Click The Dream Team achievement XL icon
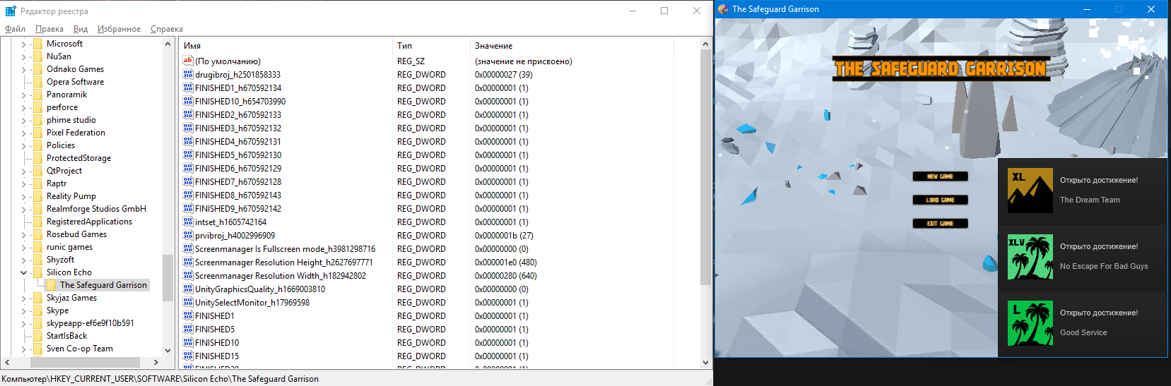1171x386 pixels. pyautogui.click(x=1030, y=191)
